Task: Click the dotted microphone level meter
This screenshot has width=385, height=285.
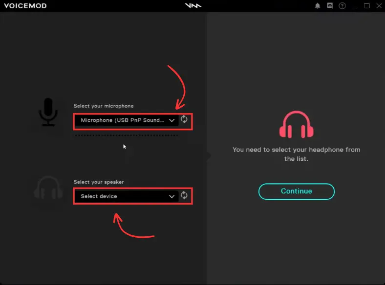Action: click(x=127, y=135)
